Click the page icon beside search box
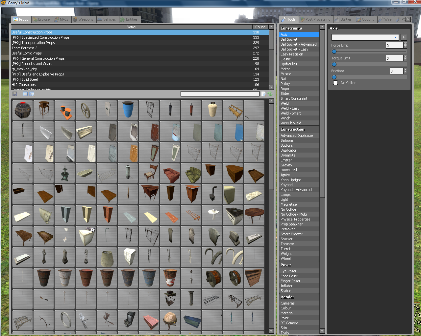The image size is (421, 336). tap(263, 94)
